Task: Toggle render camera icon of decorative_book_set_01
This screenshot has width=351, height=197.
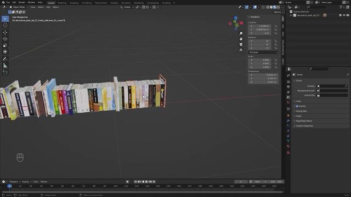Action: pyautogui.click(x=348, y=15)
